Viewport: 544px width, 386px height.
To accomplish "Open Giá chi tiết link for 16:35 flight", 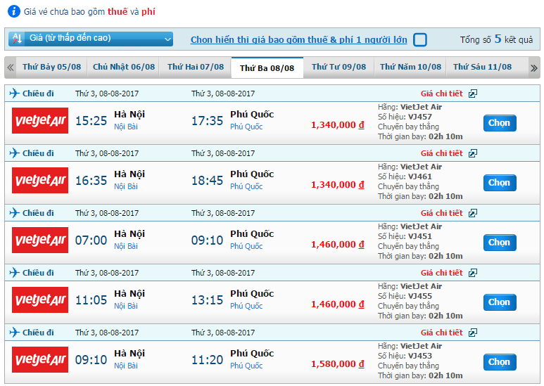I will (x=442, y=153).
